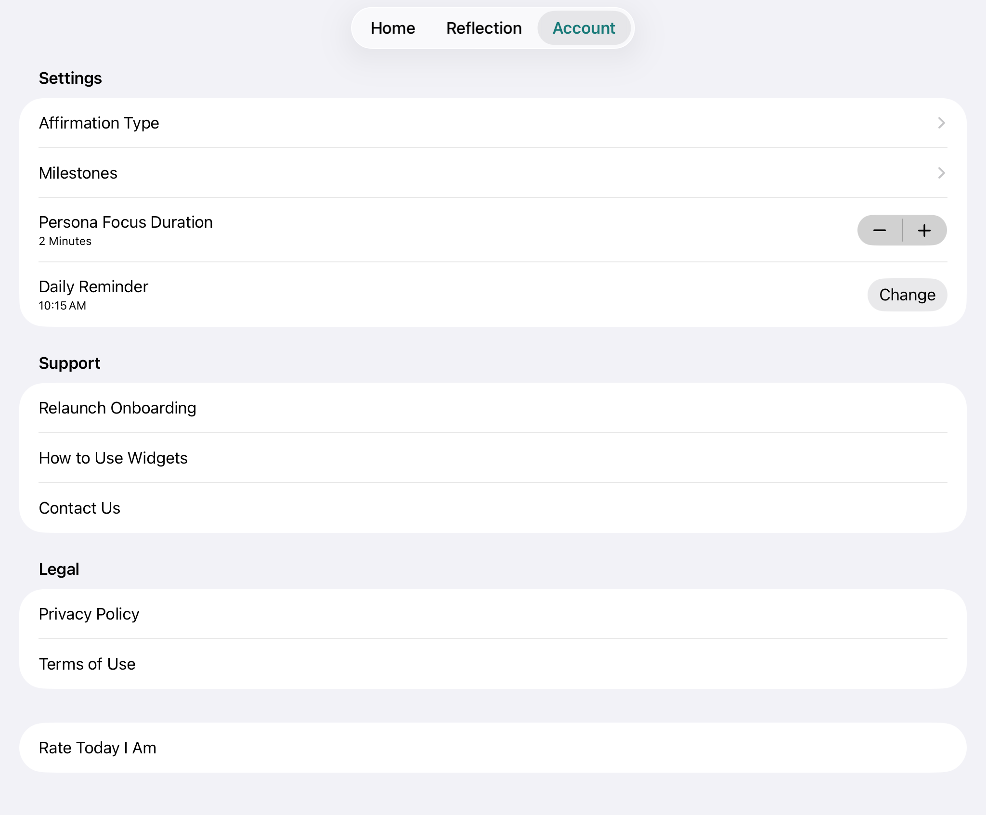View the Terms of Use

tap(87, 664)
